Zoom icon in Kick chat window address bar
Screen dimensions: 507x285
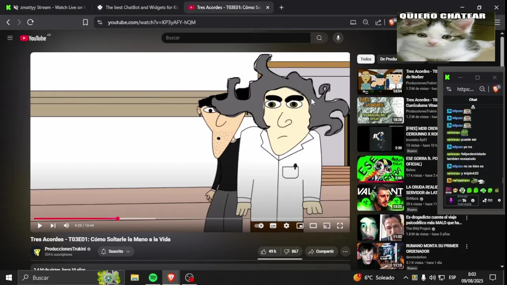[482, 89]
